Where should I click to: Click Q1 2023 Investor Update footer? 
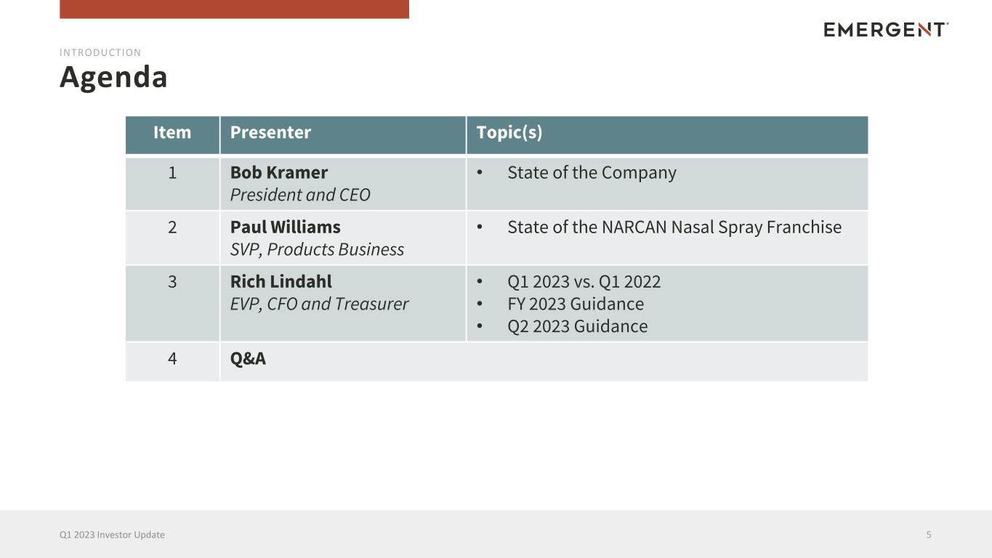point(112,535)
